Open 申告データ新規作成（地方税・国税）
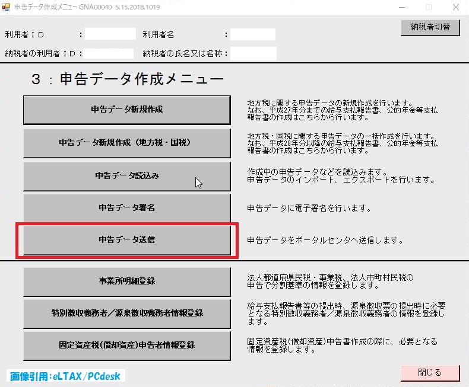 pyautogui.click(x=127, y=143)
